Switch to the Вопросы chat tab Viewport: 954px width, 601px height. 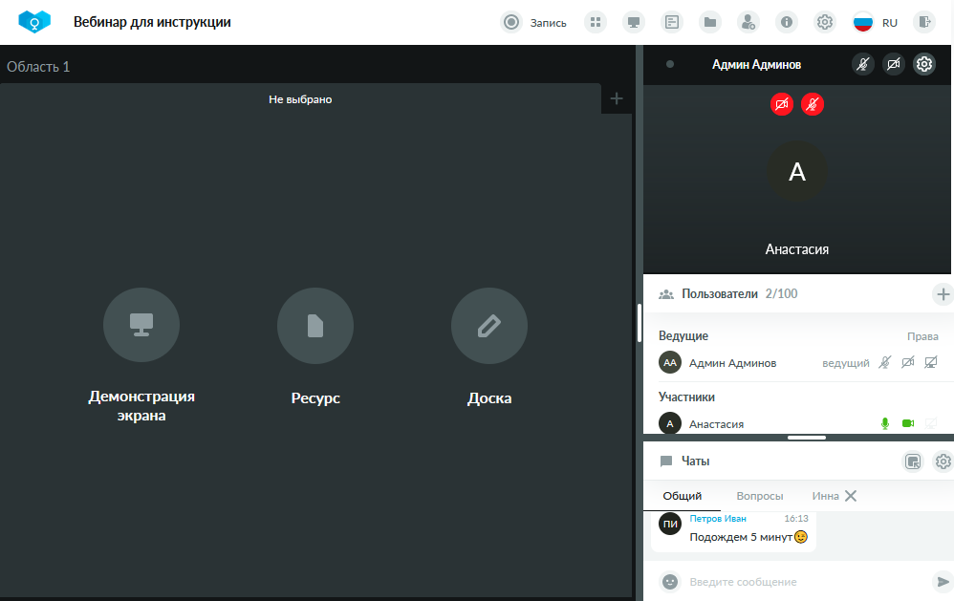pos(760,496)
